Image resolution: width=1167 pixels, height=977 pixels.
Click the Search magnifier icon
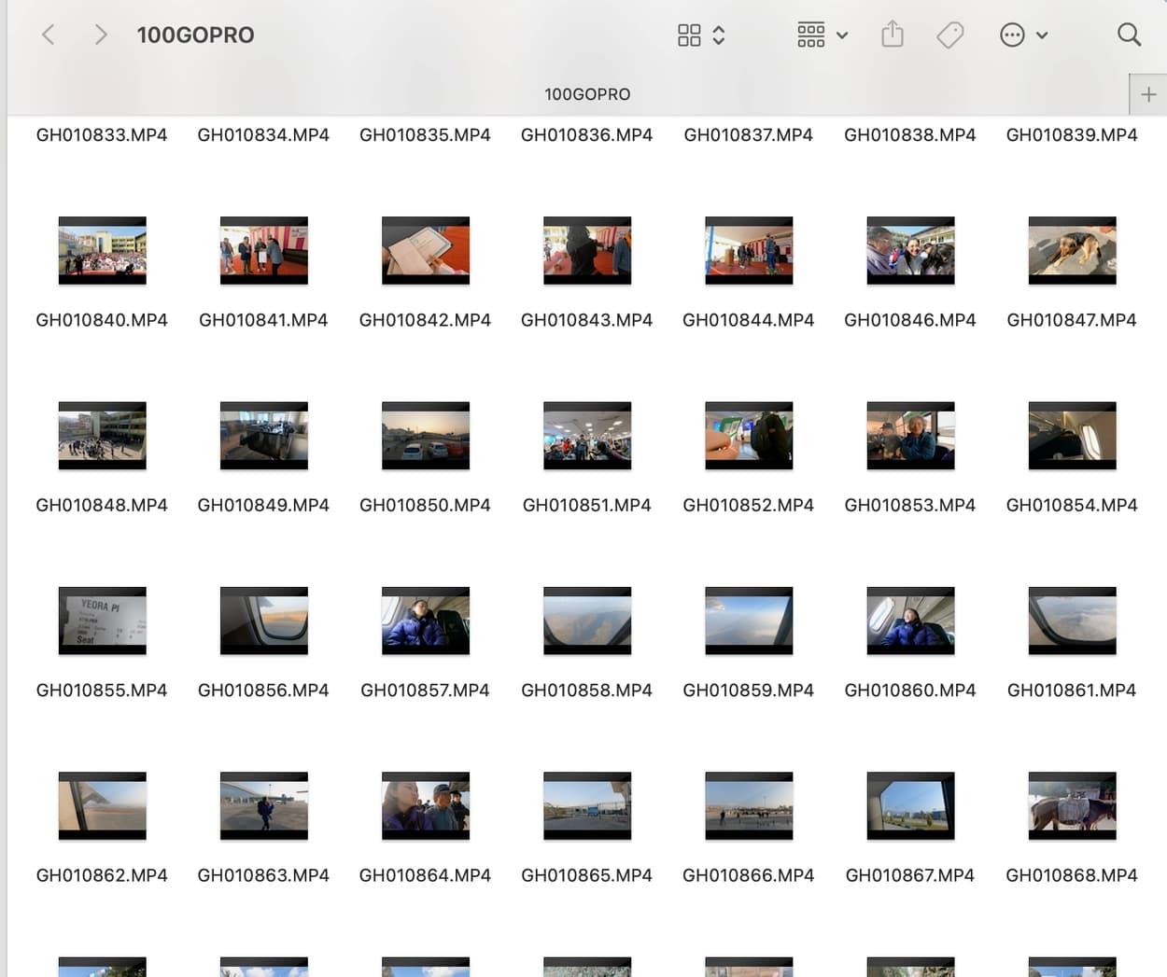tap(1129, 35)
